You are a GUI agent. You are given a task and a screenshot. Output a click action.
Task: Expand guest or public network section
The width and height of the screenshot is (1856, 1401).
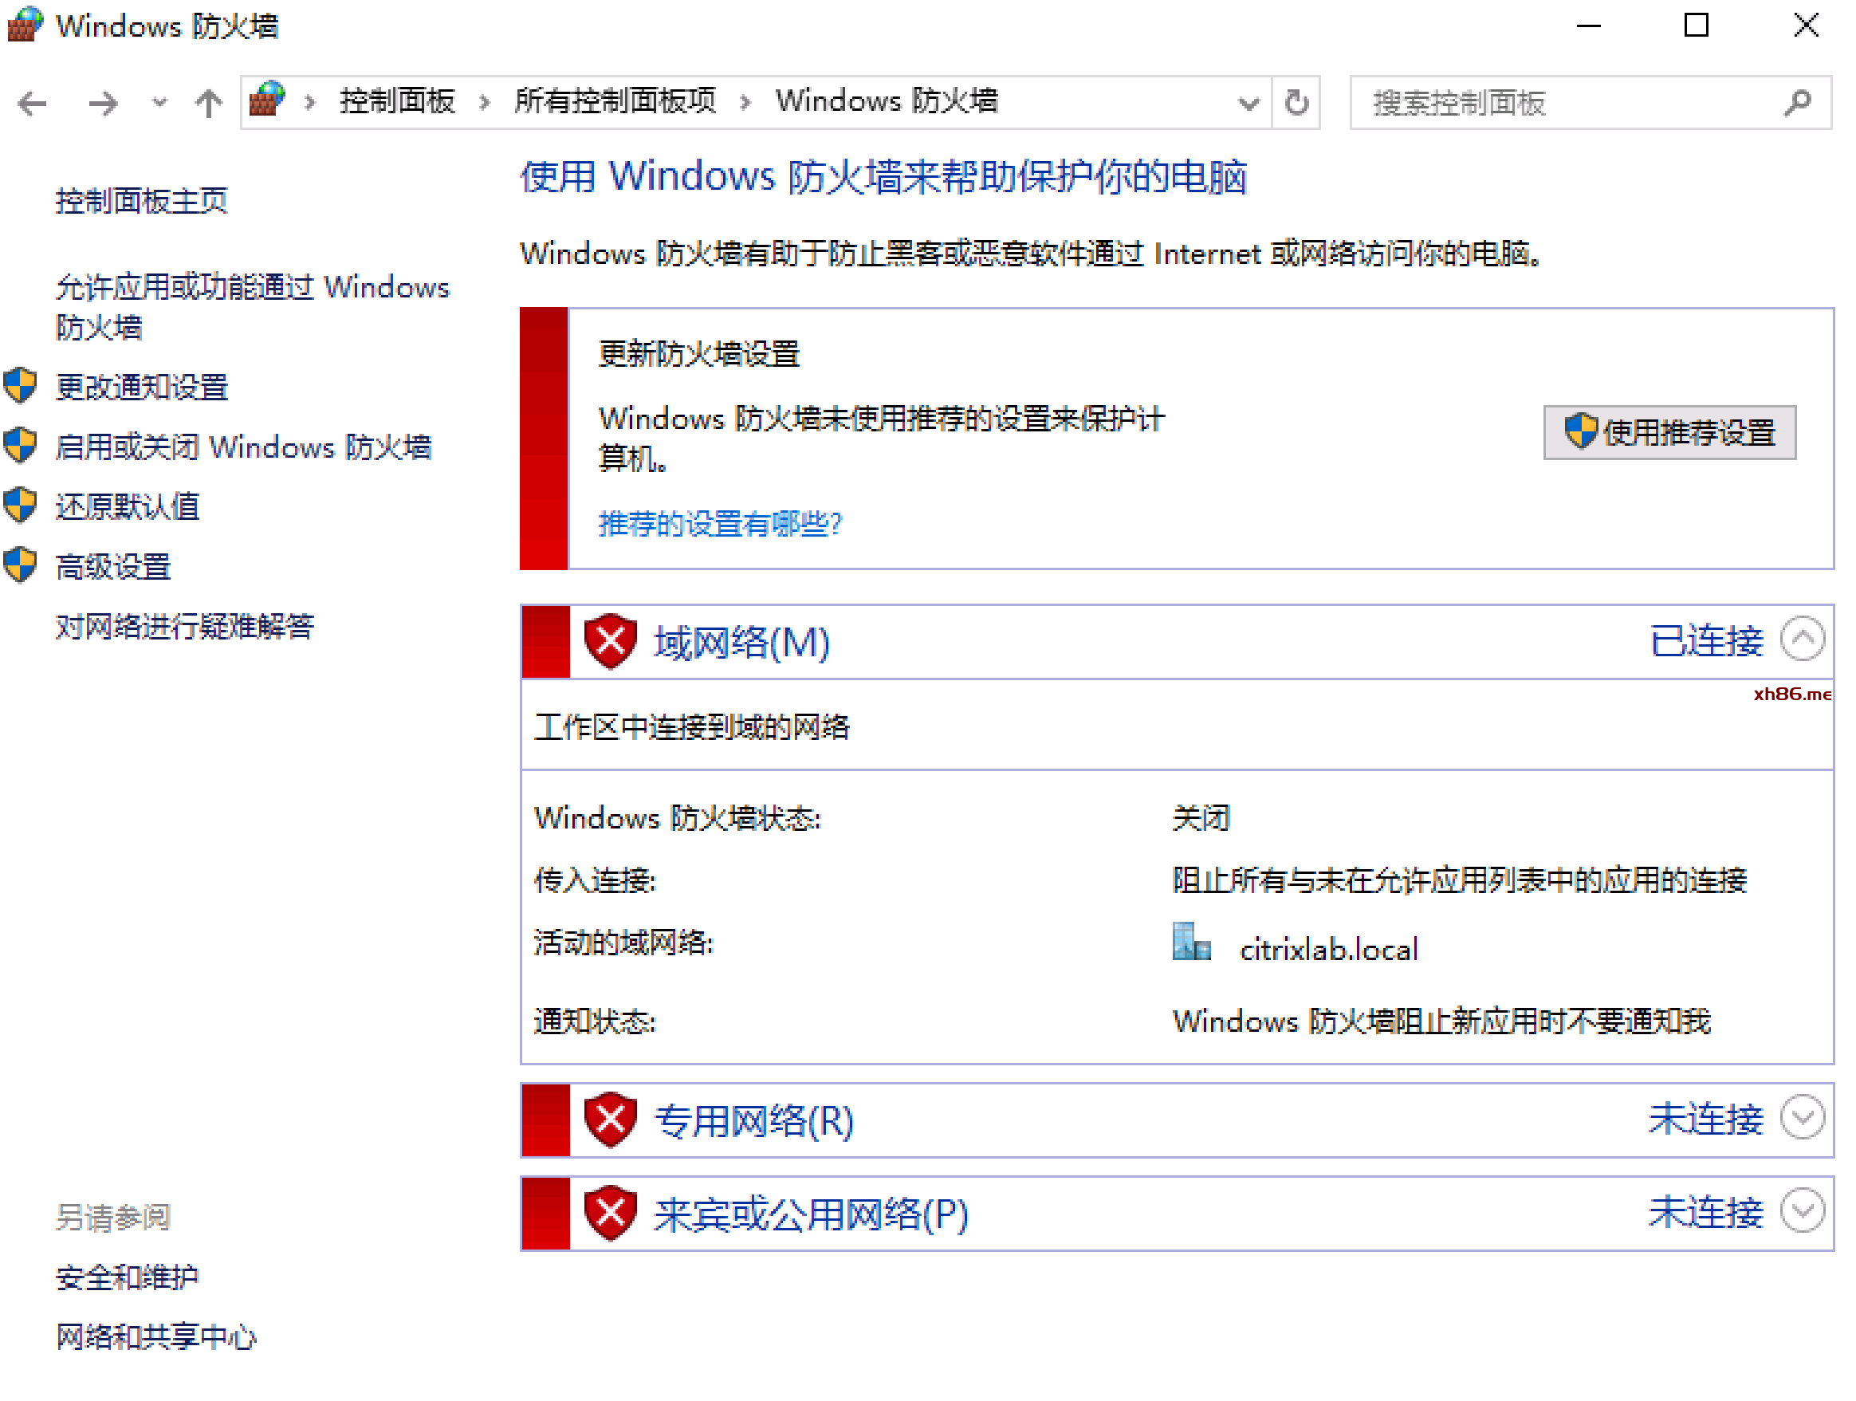click(x=1803, y=1211)
